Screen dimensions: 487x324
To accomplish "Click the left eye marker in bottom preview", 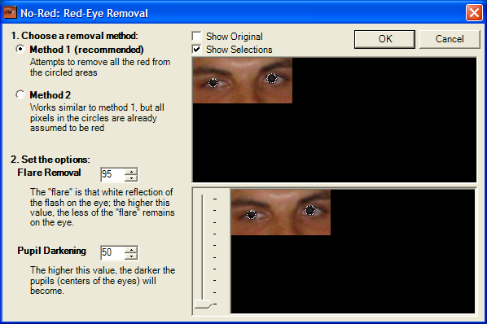I will 251,214.
